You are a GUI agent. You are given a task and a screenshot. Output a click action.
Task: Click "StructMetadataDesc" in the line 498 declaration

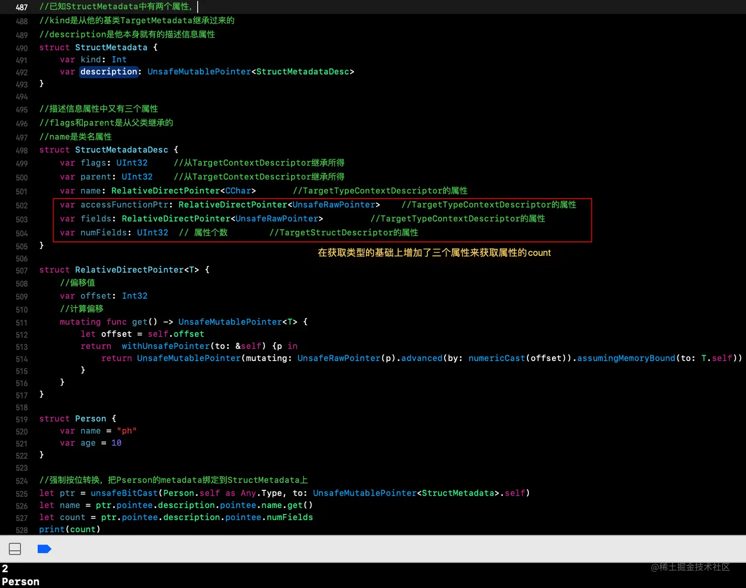tap(121, 149)
